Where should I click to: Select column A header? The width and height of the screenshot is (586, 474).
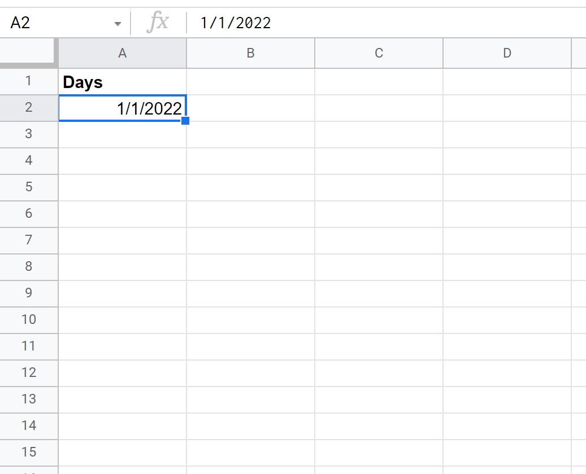point(123,53)
